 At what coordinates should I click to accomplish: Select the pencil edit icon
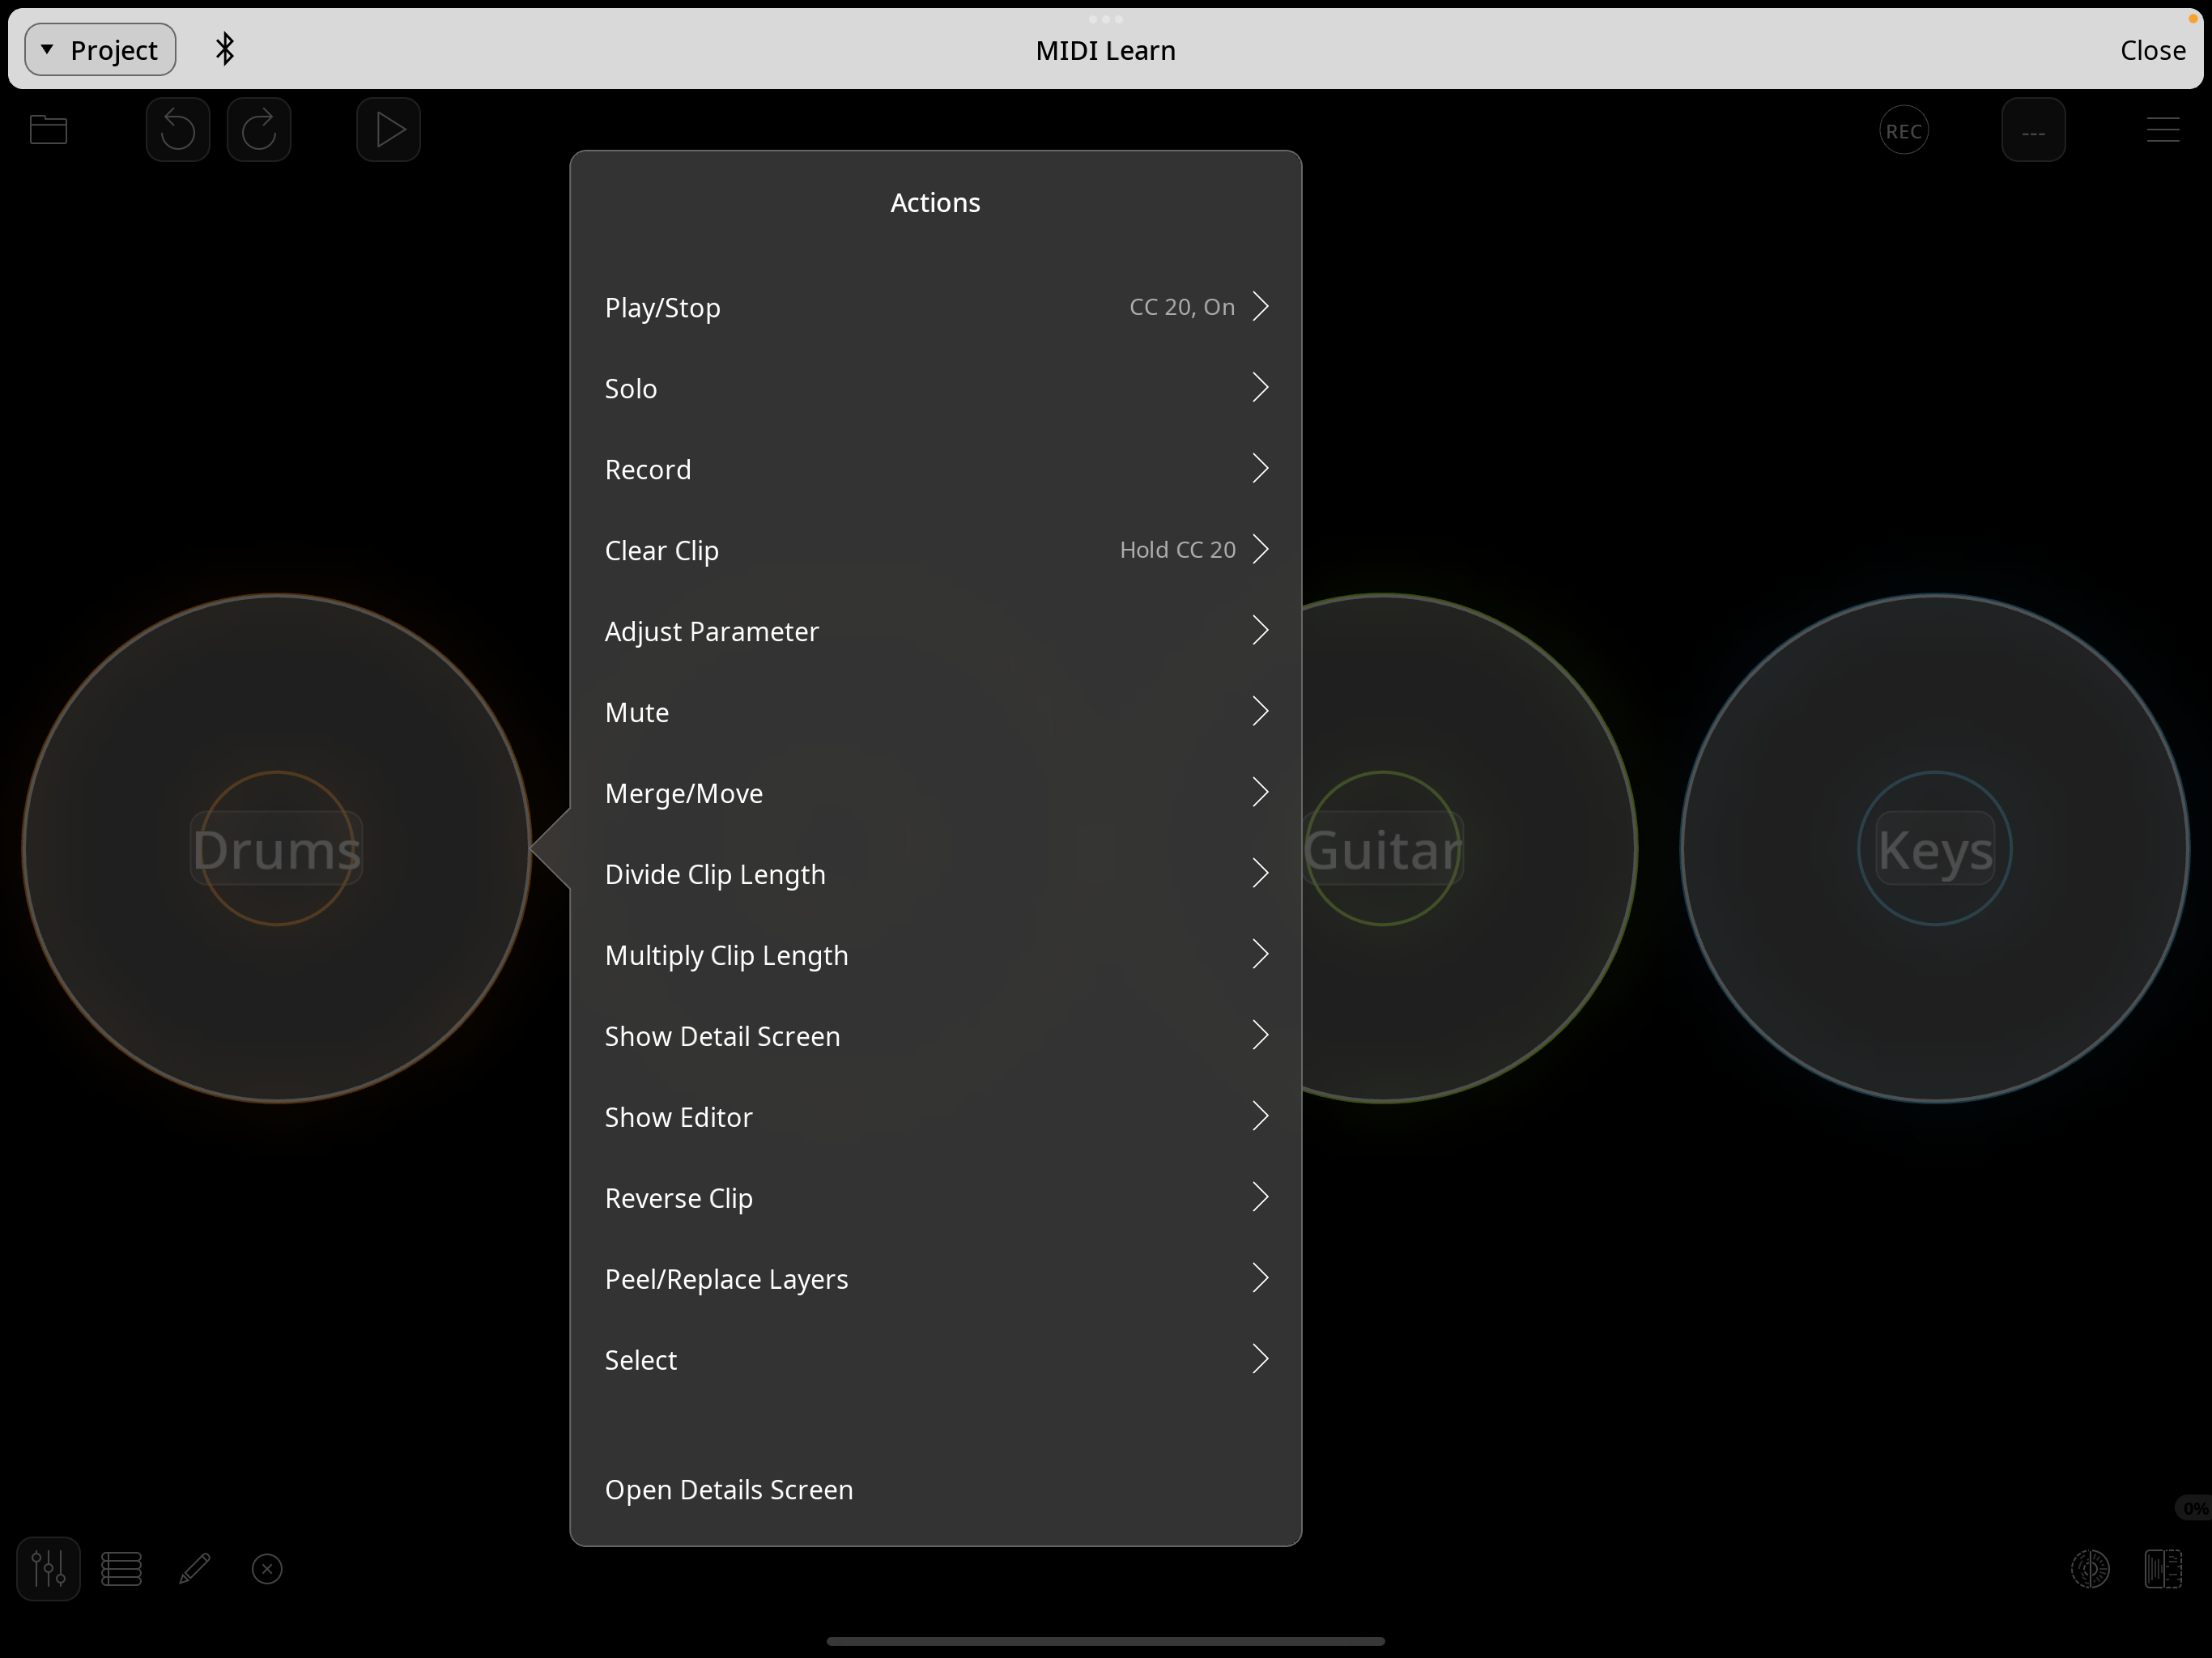pyautogui.click(x=194, y=1568)
